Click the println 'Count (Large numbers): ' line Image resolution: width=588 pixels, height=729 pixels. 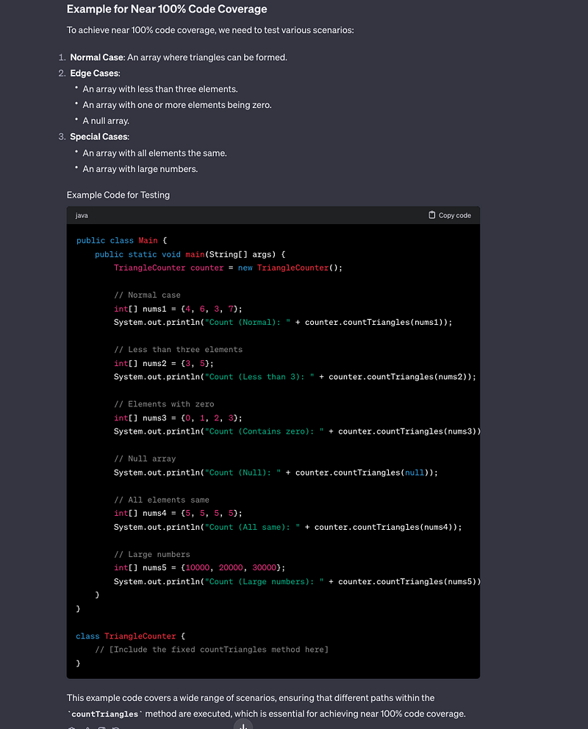coord(297,581)
